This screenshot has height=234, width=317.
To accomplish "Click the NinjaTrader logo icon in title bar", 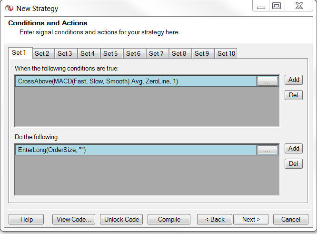I will [9, 8].
